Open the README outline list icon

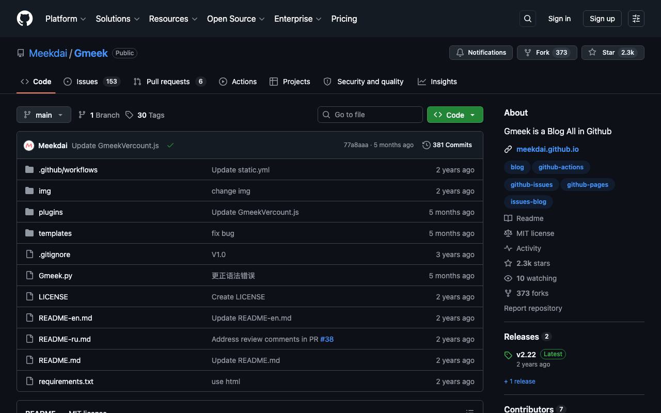point(470,411)
